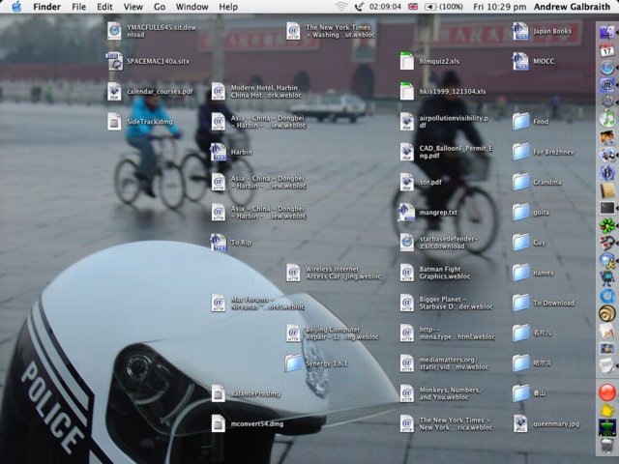Select the YMACFULL645.sit.download file

coord(114,31)
